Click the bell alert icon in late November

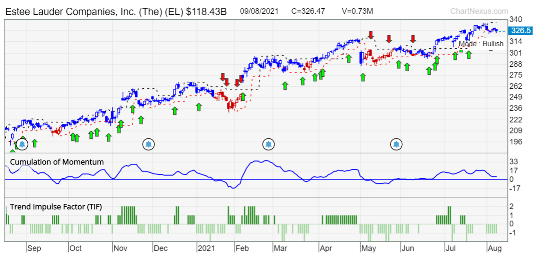point(149,144)
